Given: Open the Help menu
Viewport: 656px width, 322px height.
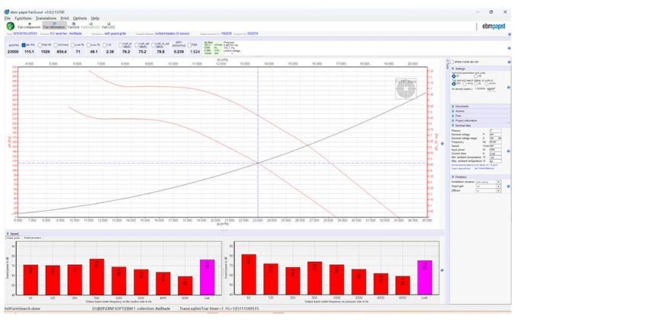Looking at the screenshot, I should [95, 18].
